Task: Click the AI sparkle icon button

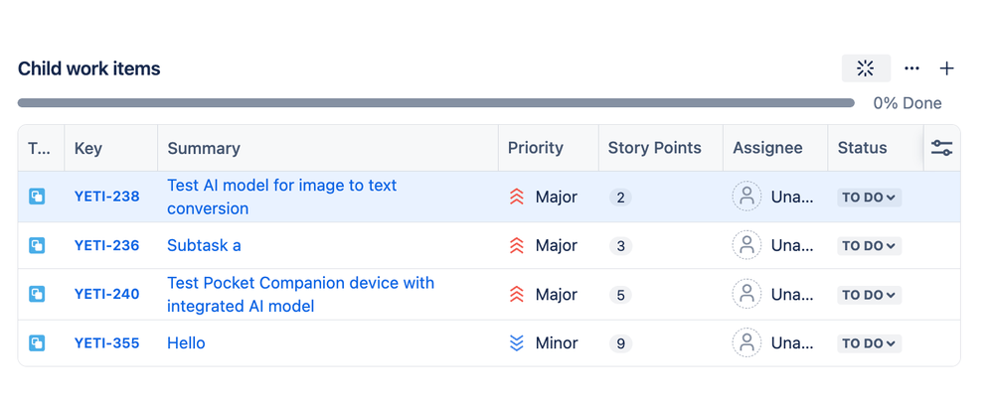Action: click(866, 68)
